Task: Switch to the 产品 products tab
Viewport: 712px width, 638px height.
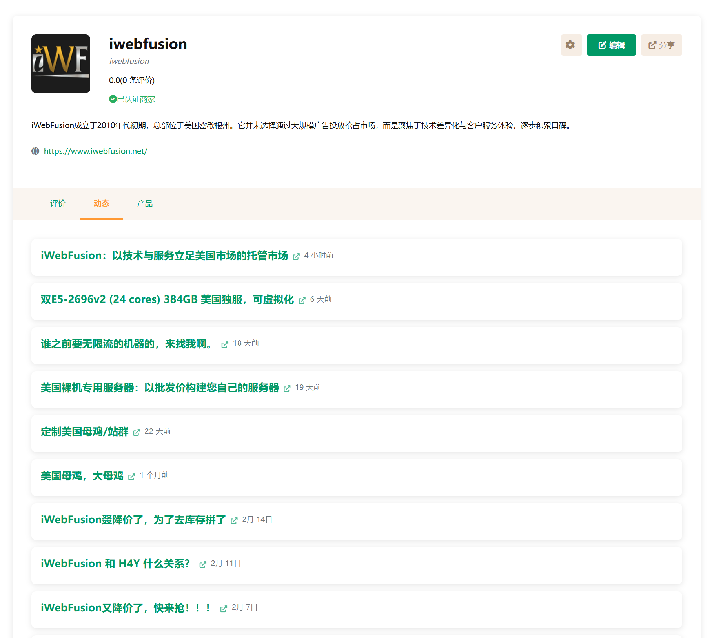Action: coord(145,203)
